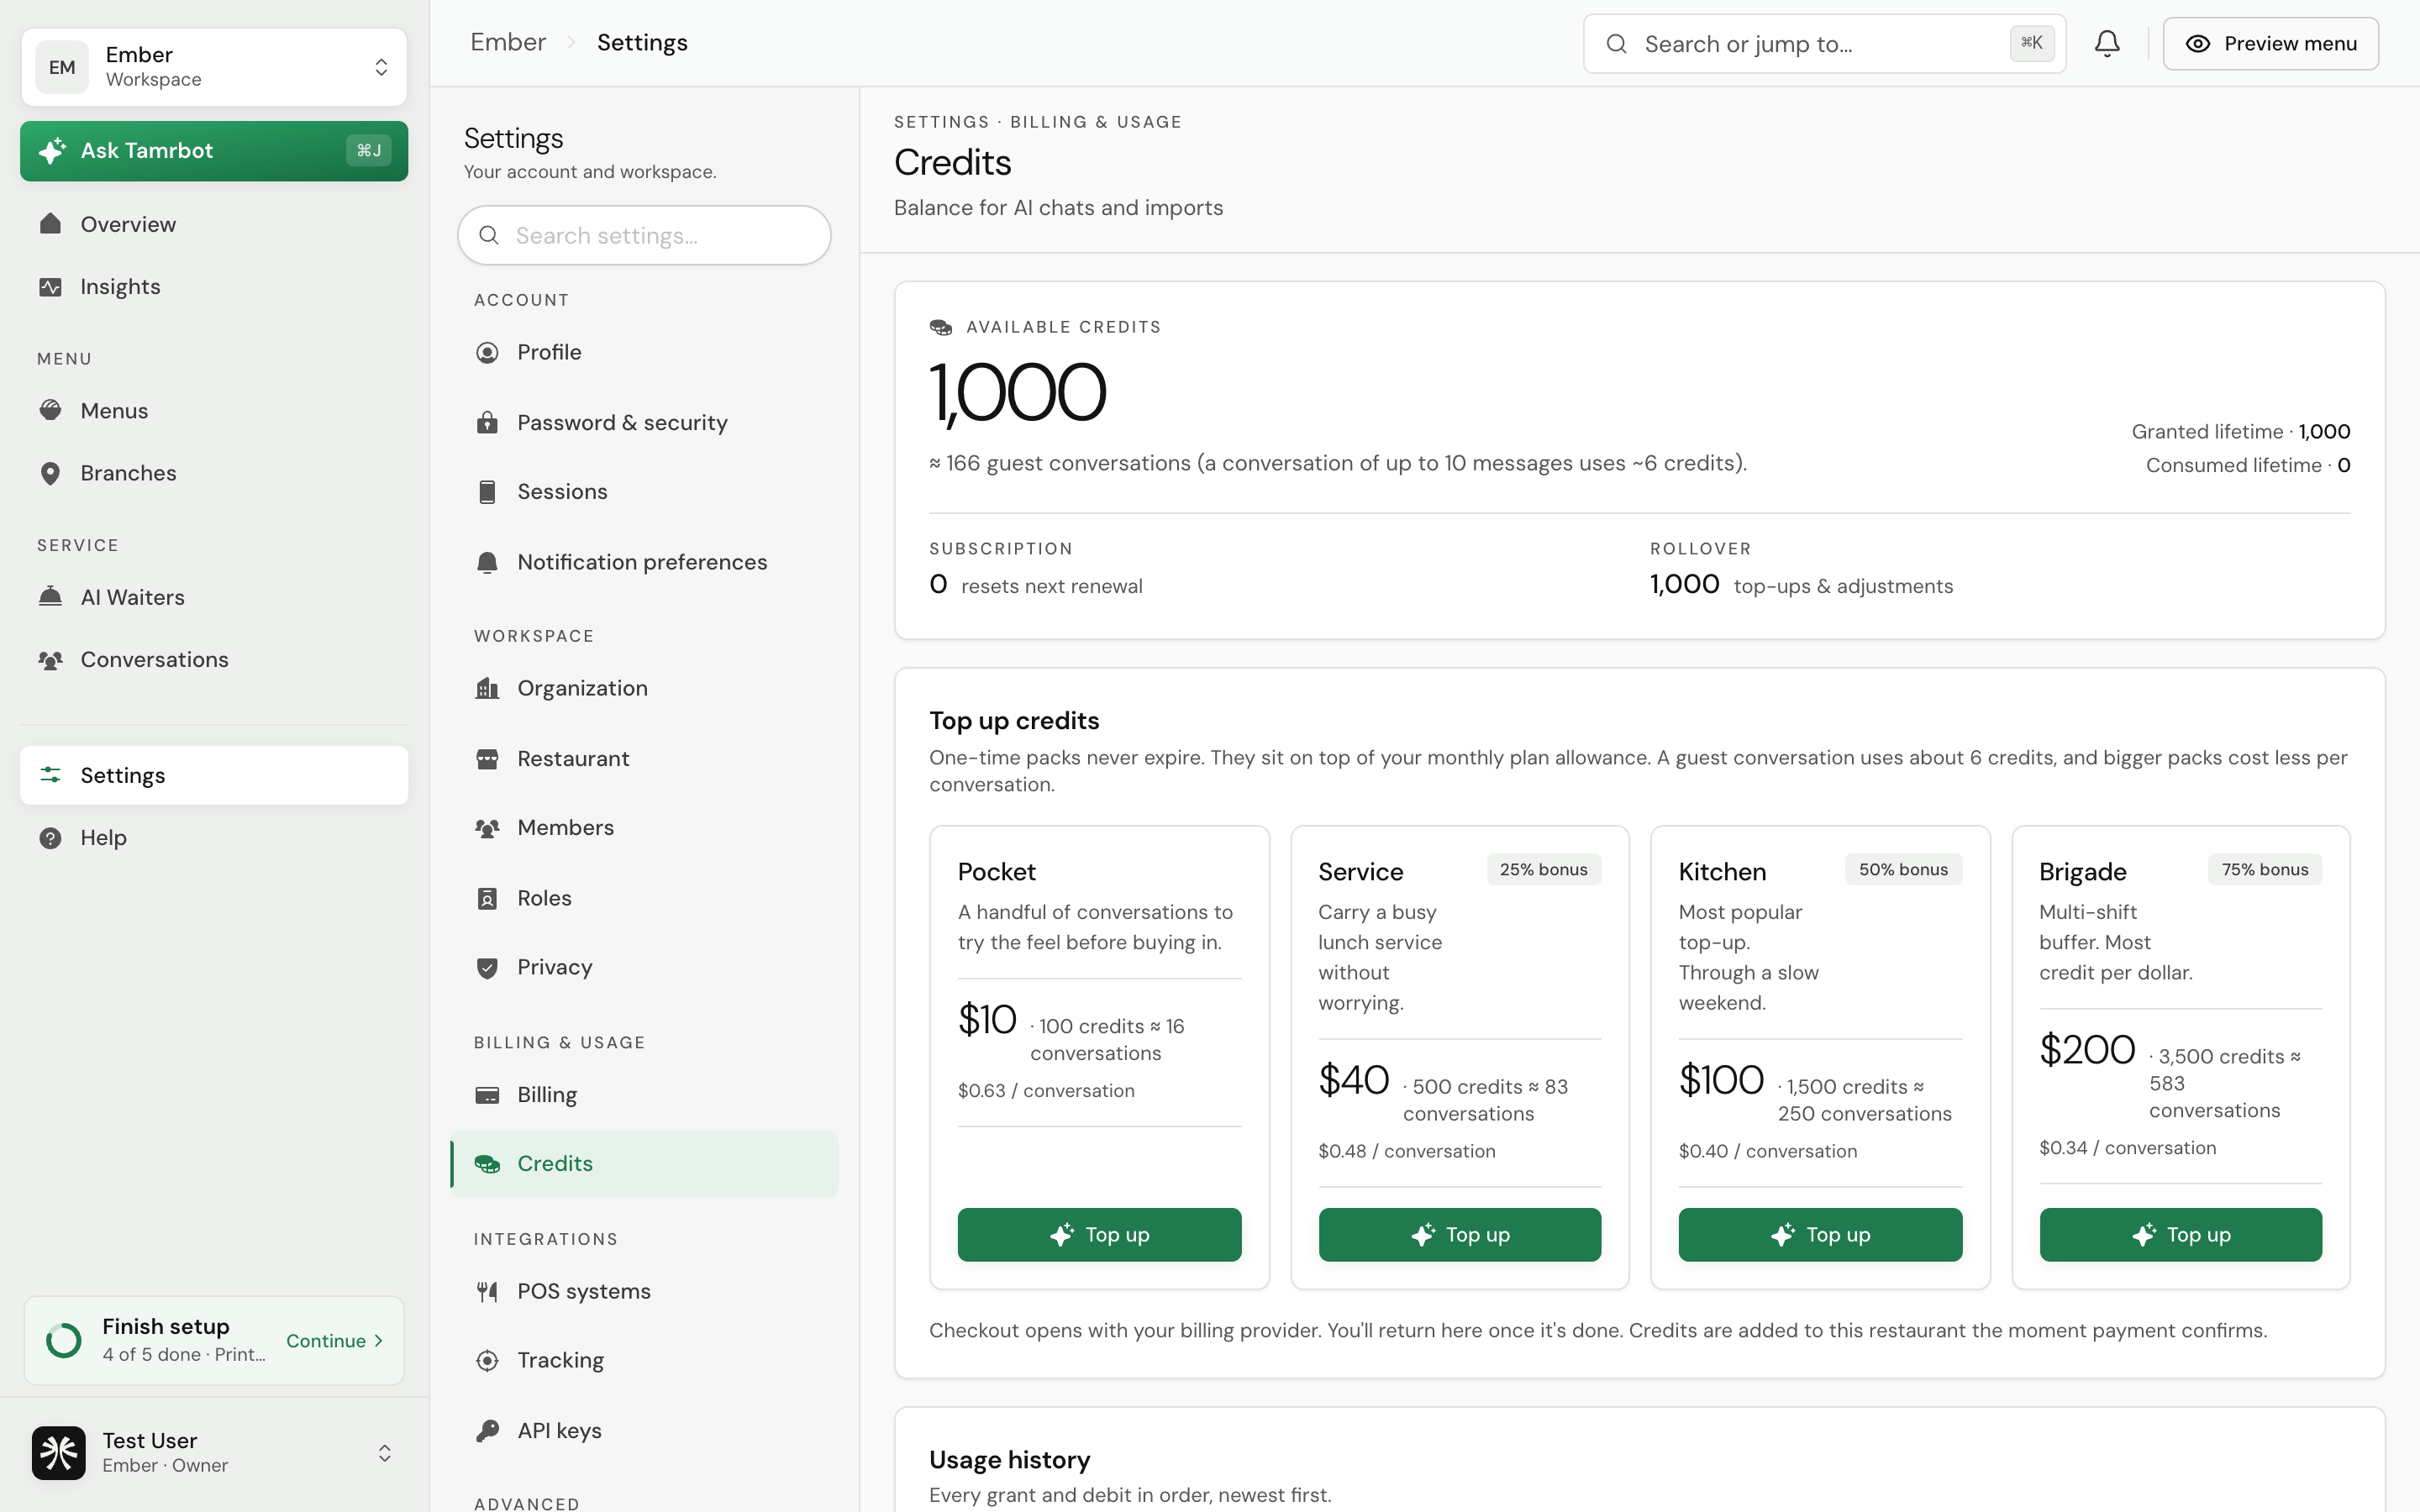2420x1512 pixels.
Task: Select the AI Waiters bell icon
Action: pos(50,597)
